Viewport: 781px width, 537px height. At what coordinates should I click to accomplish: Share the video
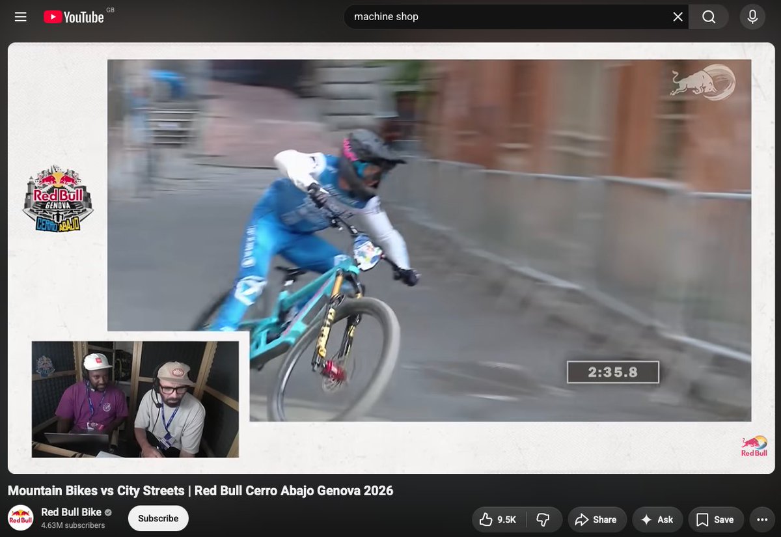pyautogui.click(x=597, y=519)
